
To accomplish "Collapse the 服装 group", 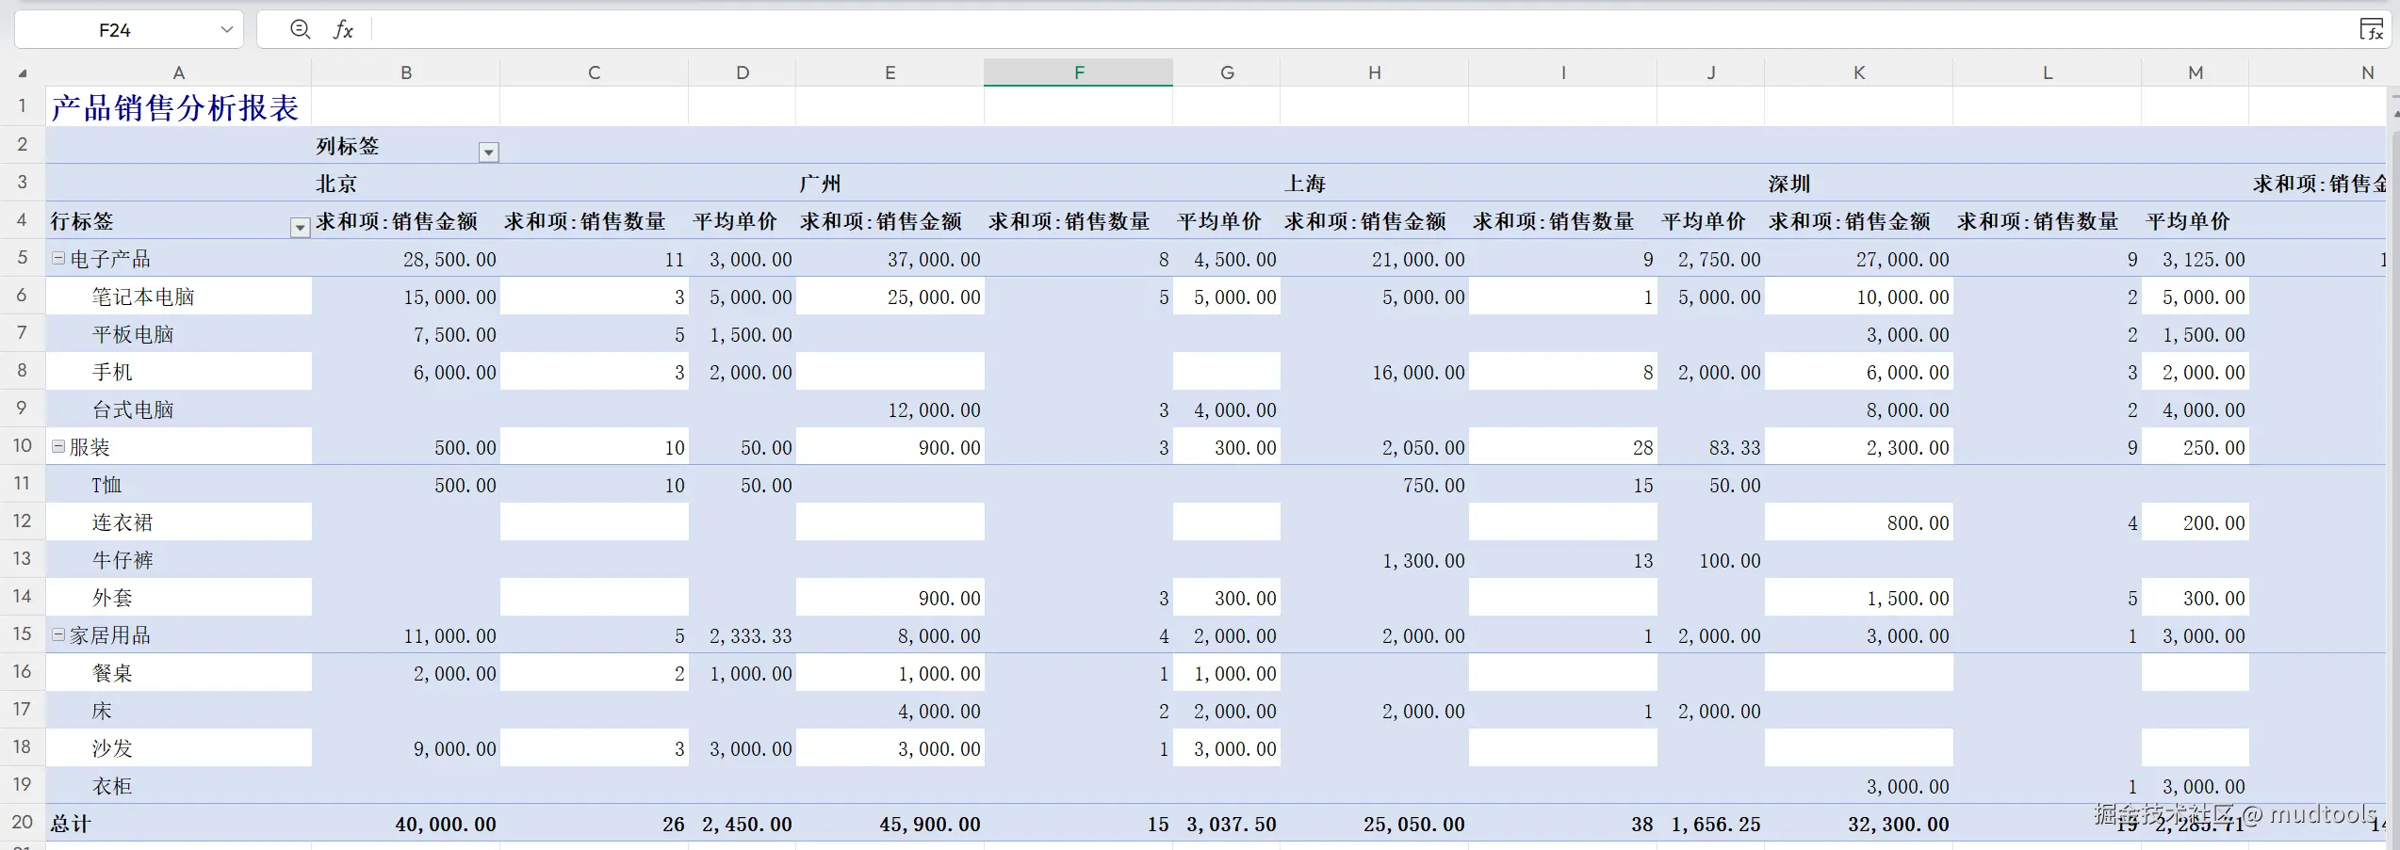I will tap(58, 445).
